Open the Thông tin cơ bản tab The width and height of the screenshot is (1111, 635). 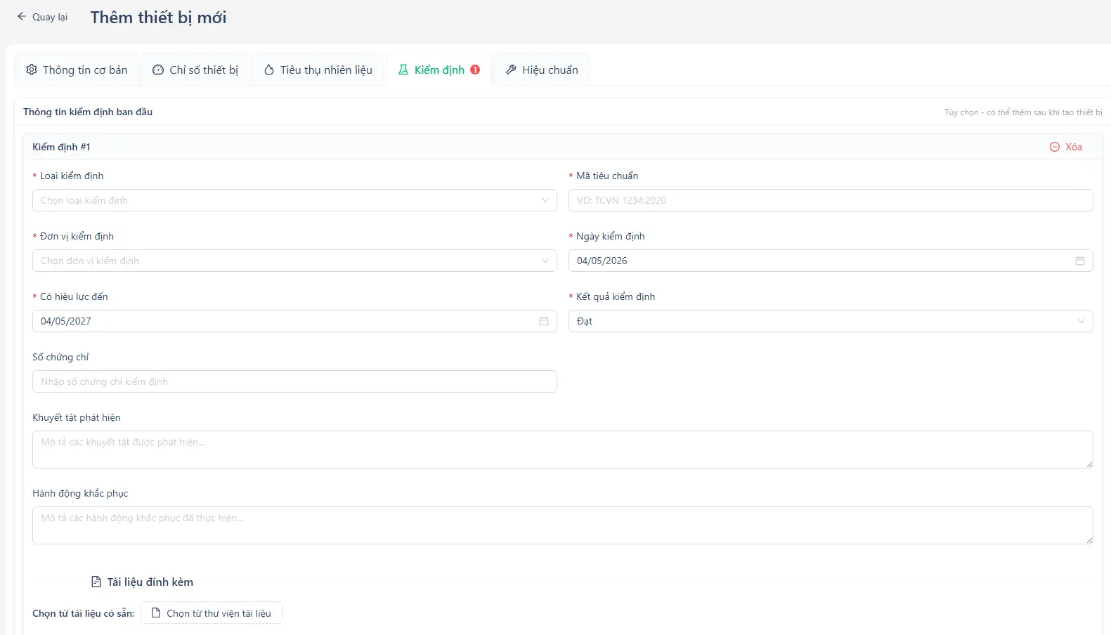(77, 70)
